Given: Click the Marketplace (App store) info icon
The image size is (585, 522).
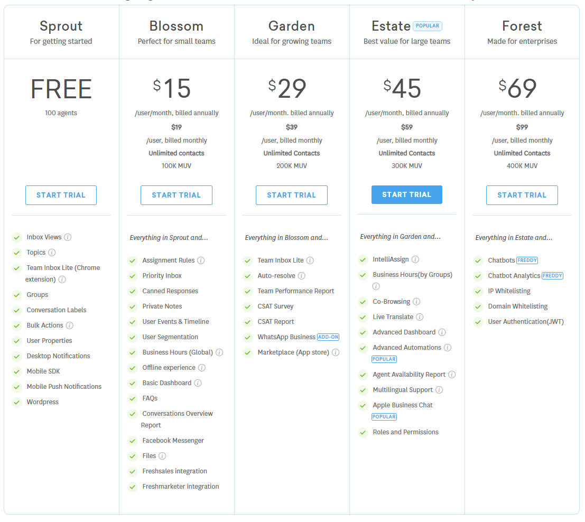Looking at the screenshot, I should [336, 352].
